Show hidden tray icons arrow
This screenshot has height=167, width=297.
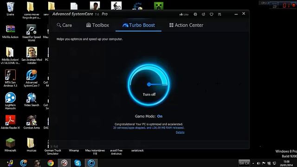click(253, 163)
